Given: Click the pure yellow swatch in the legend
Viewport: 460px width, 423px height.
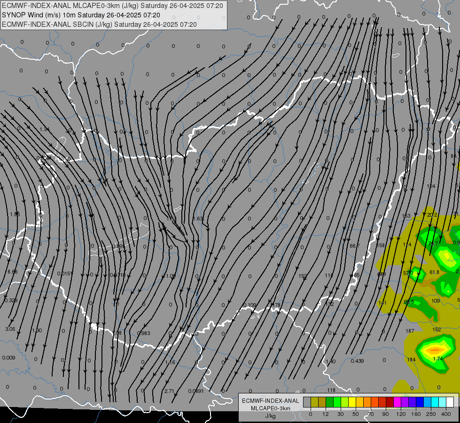Looking at the screenshot, I should pos(352,402).
